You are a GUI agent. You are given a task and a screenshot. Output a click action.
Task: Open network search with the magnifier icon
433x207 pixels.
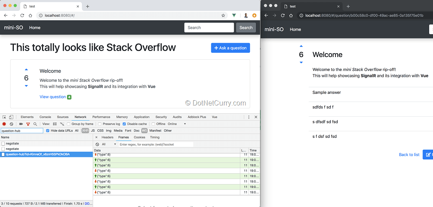pos(35,124)
